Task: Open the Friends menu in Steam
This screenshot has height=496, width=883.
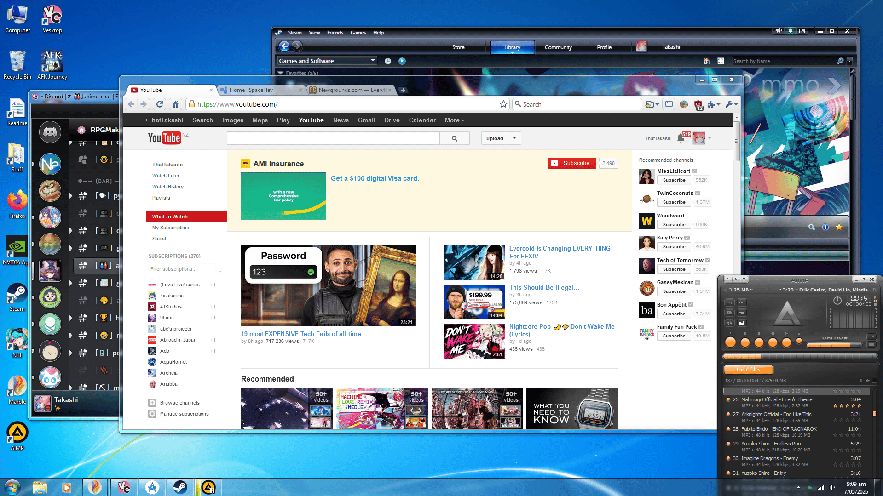Action: click(335, 33)
